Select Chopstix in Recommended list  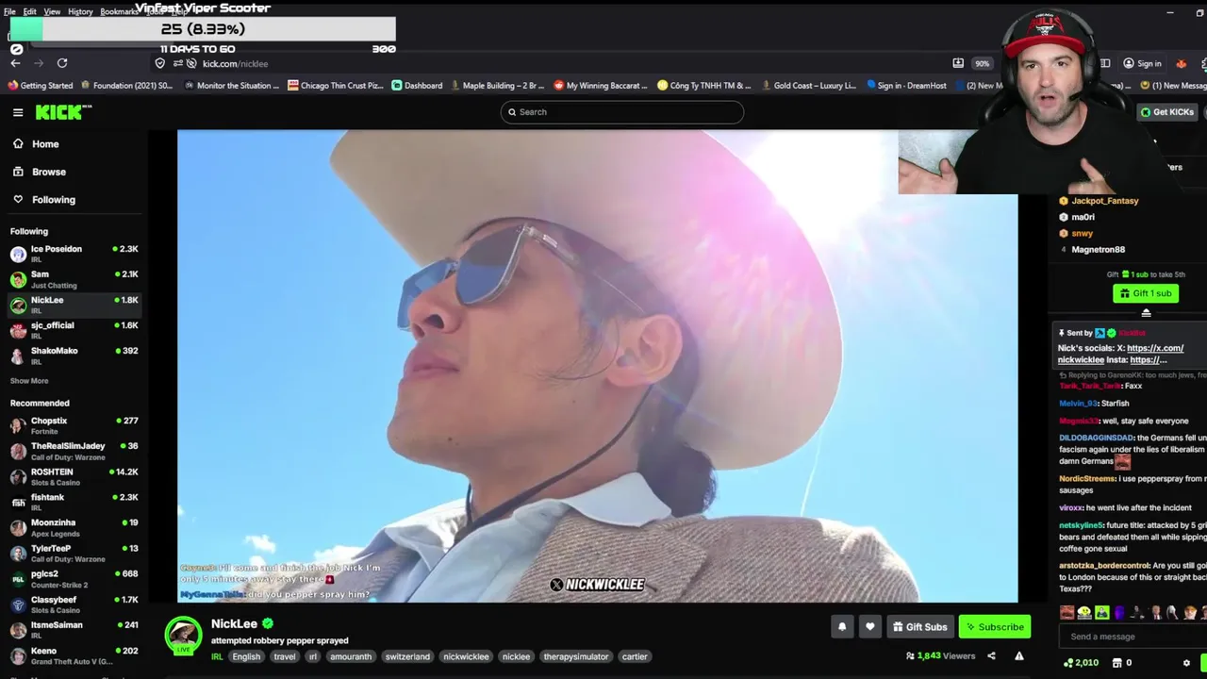(74, 425)
